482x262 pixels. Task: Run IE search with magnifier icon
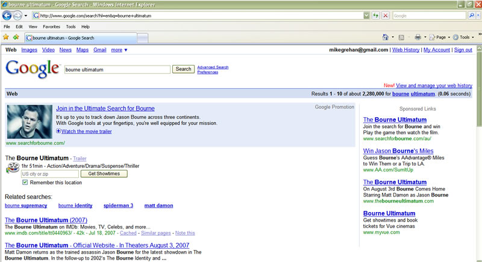[471, 15]
